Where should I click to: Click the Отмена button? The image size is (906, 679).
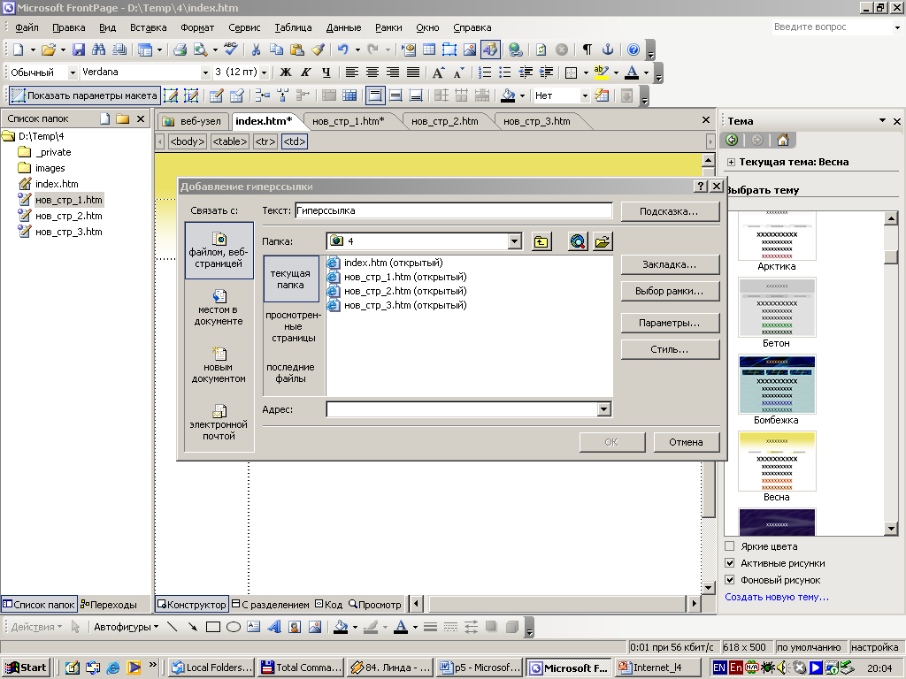pyautogui.click(x=686, y=442)
